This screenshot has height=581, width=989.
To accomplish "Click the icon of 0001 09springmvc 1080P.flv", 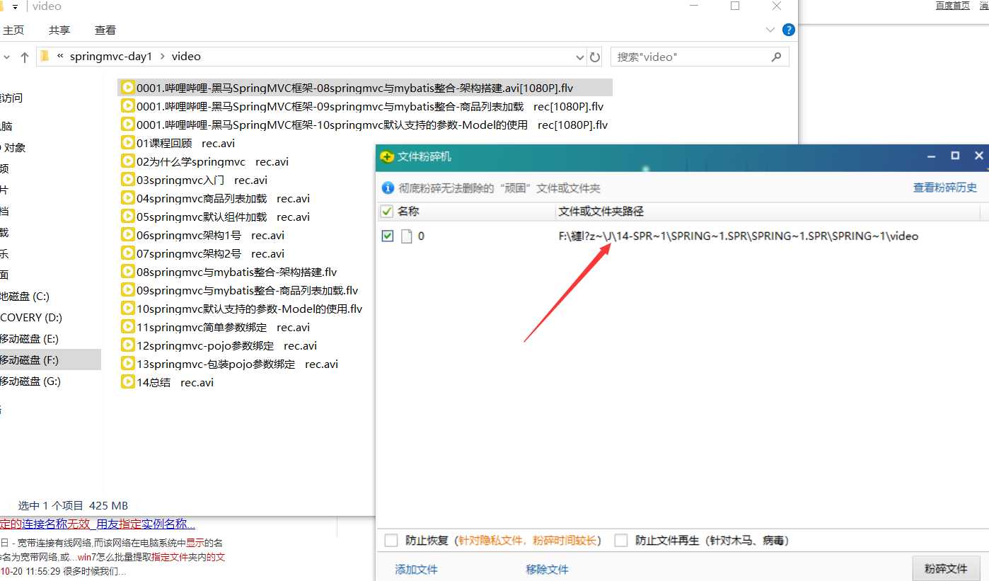I will point(128,106).
